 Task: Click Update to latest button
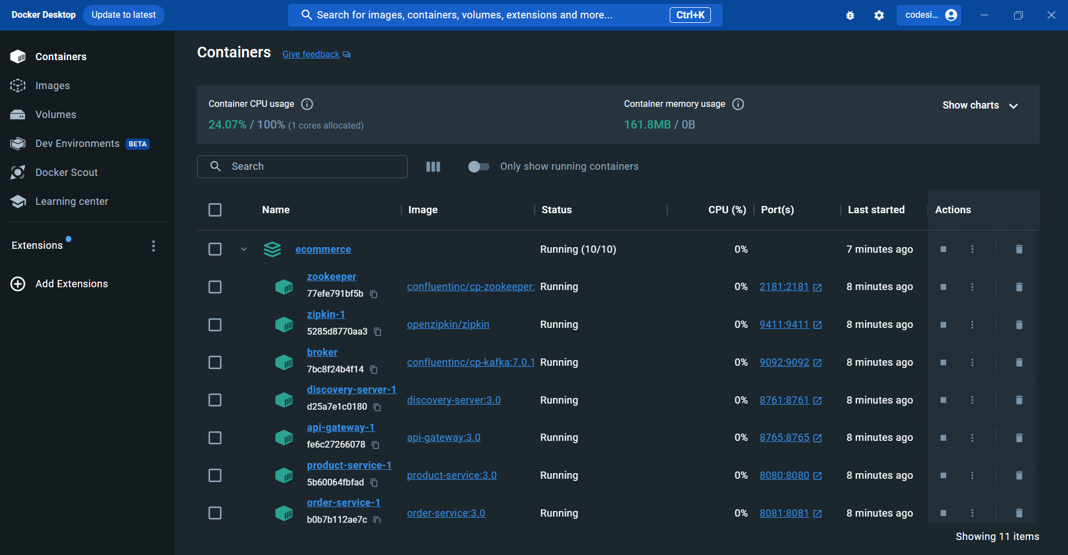(123, 15)
